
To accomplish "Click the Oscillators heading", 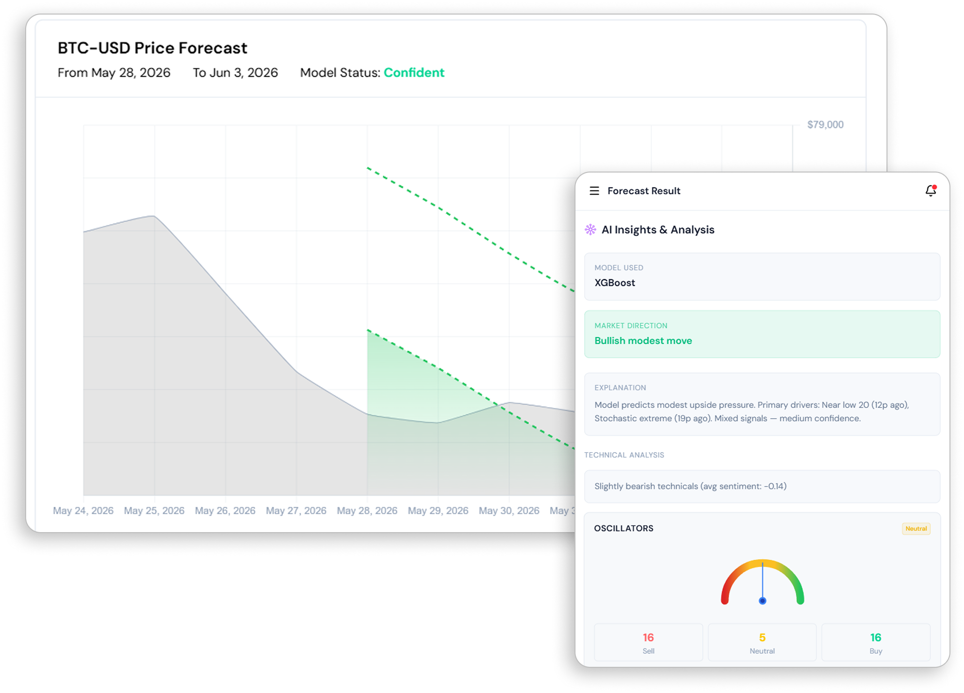I will (x=623, y=528).
